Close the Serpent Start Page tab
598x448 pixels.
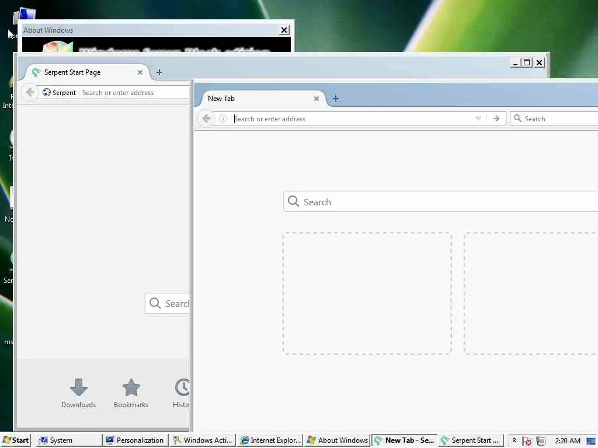140,72
